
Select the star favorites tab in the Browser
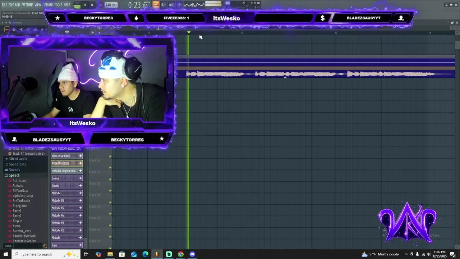click(x=42, y=29)
